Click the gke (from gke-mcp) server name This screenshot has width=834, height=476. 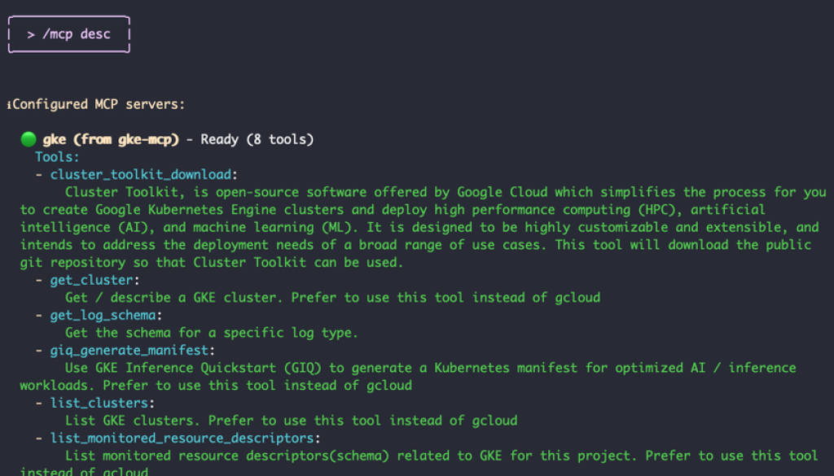[110, 139]
